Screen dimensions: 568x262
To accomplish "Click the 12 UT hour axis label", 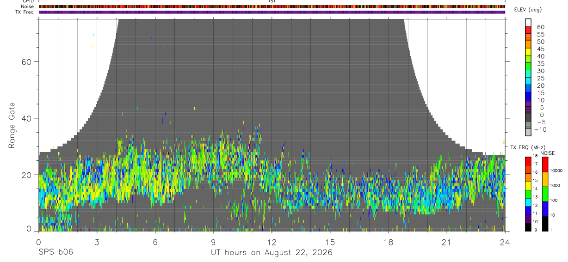I will tap(272, 243).
